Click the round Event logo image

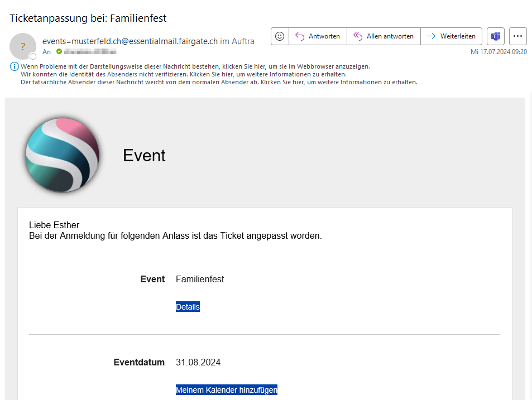[63, 155]
